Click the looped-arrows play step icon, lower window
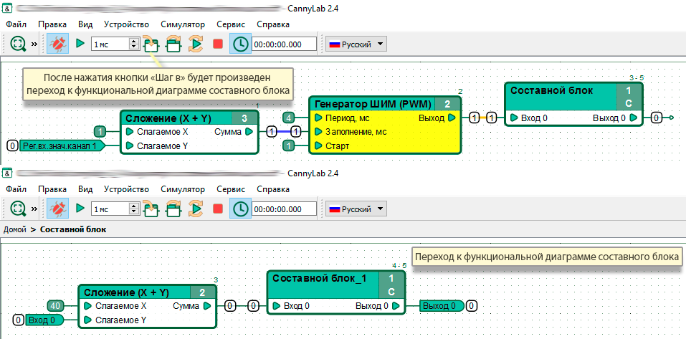The height and width of the screenshot is (339, 686). coord(196,209)
